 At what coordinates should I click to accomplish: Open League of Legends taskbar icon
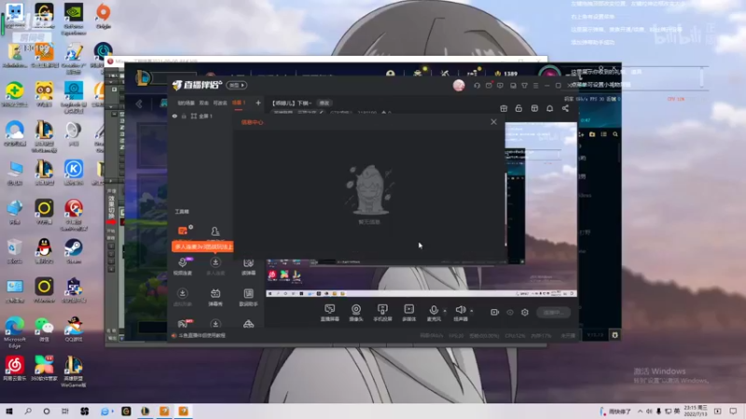145,412
